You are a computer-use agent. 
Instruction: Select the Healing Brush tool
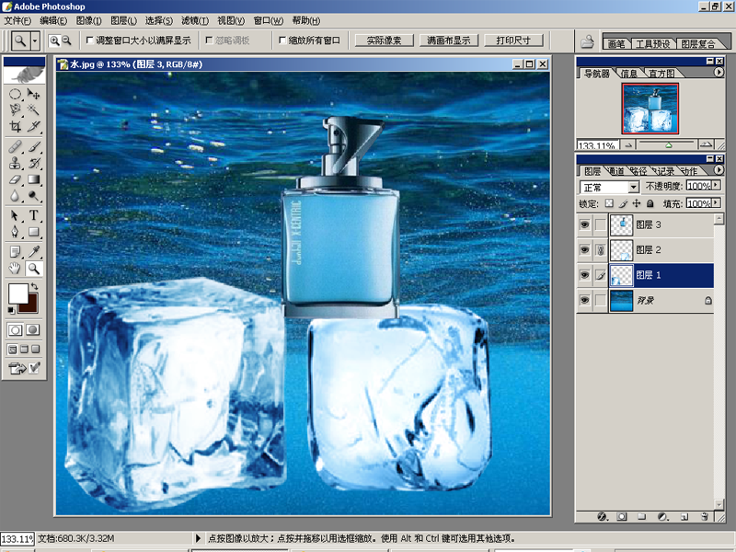point(15,146)
